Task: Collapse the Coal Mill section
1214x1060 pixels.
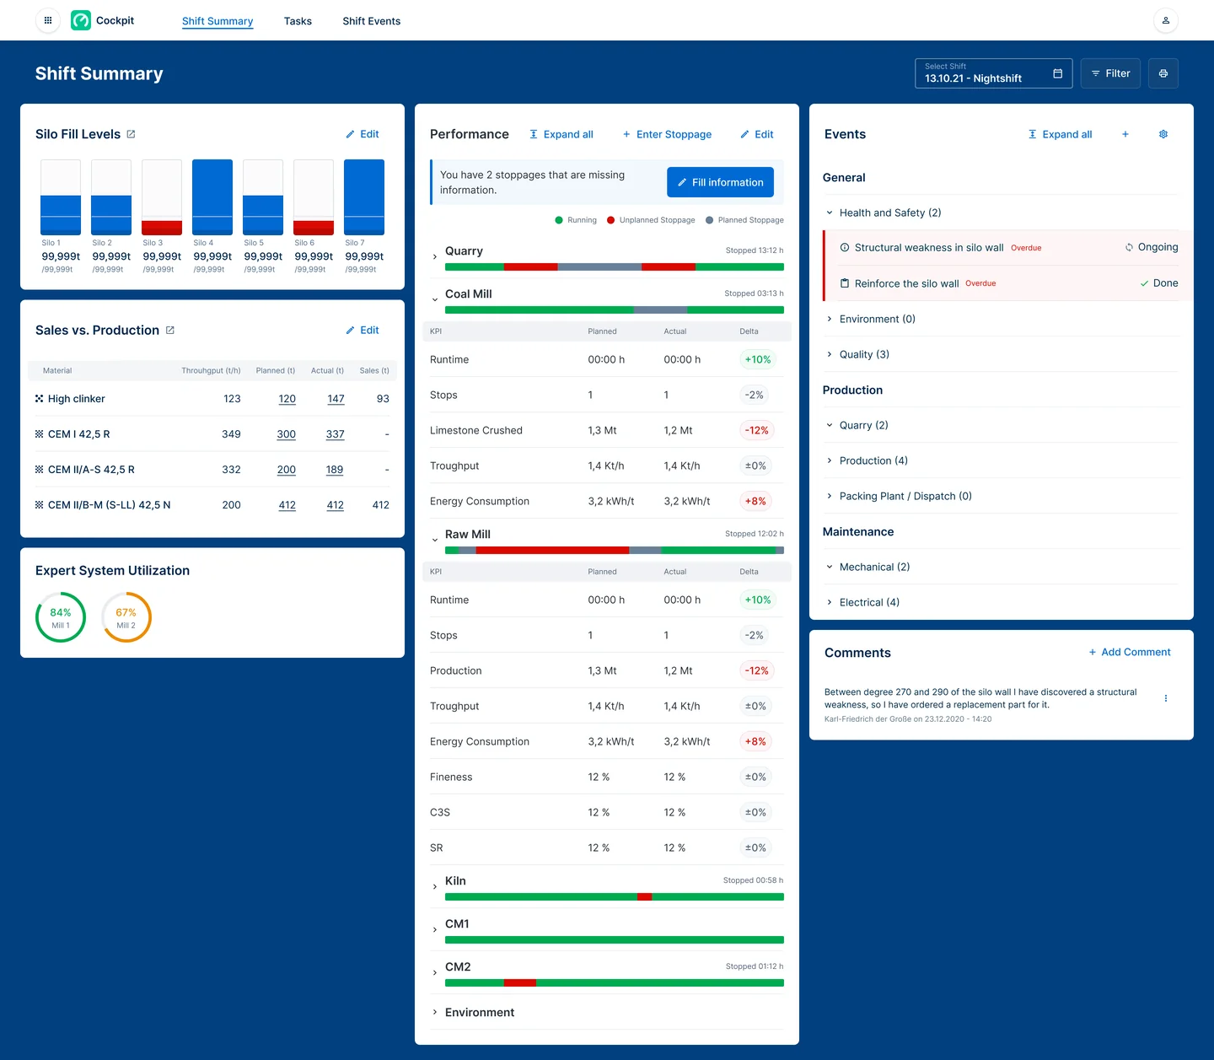Action: point(435,300)
